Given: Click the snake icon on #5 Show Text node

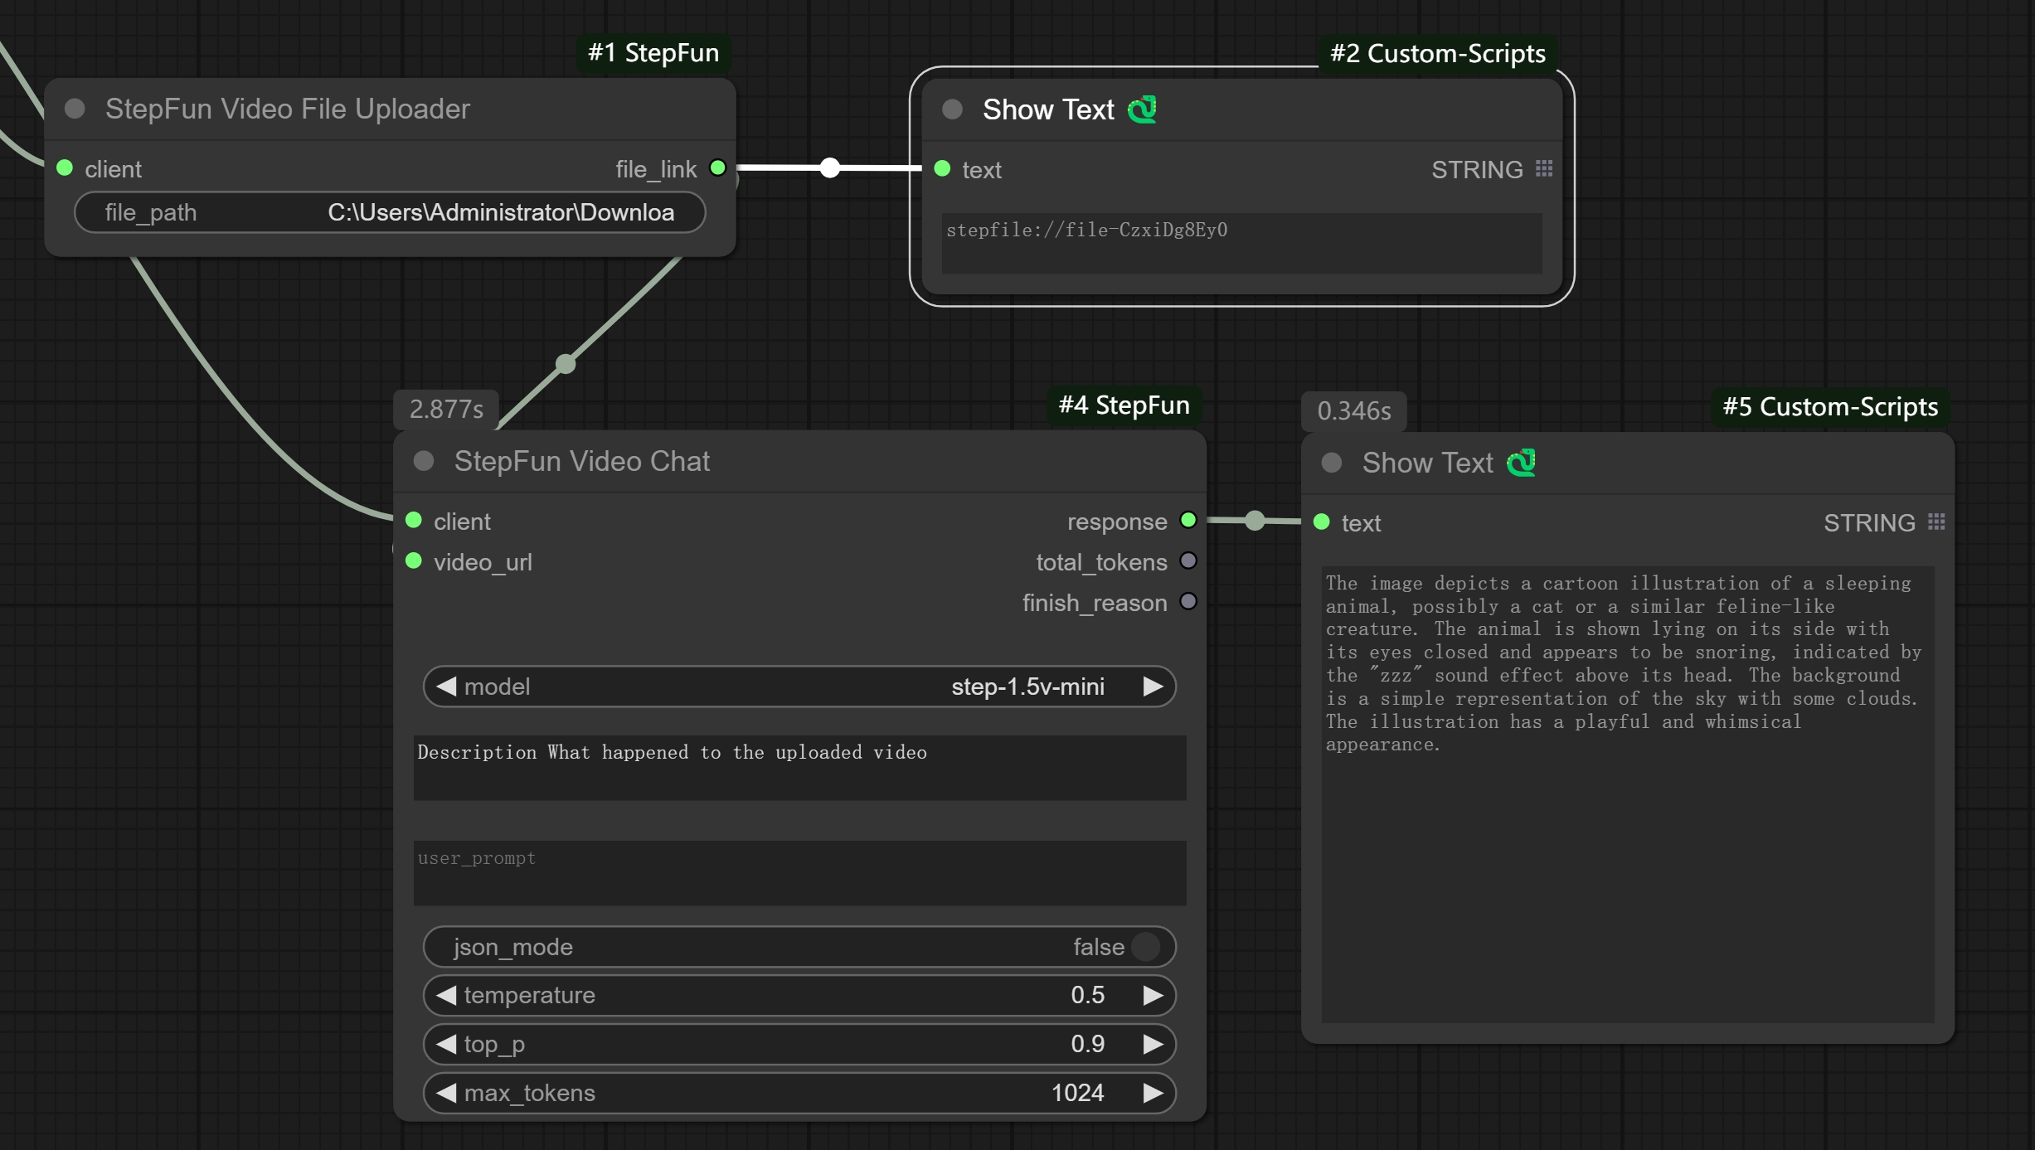Looking at the screenshot, I should (x=1521, y=463).
